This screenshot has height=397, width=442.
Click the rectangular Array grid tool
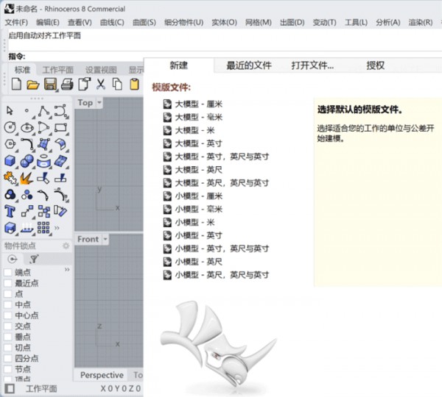pos(43,227)
